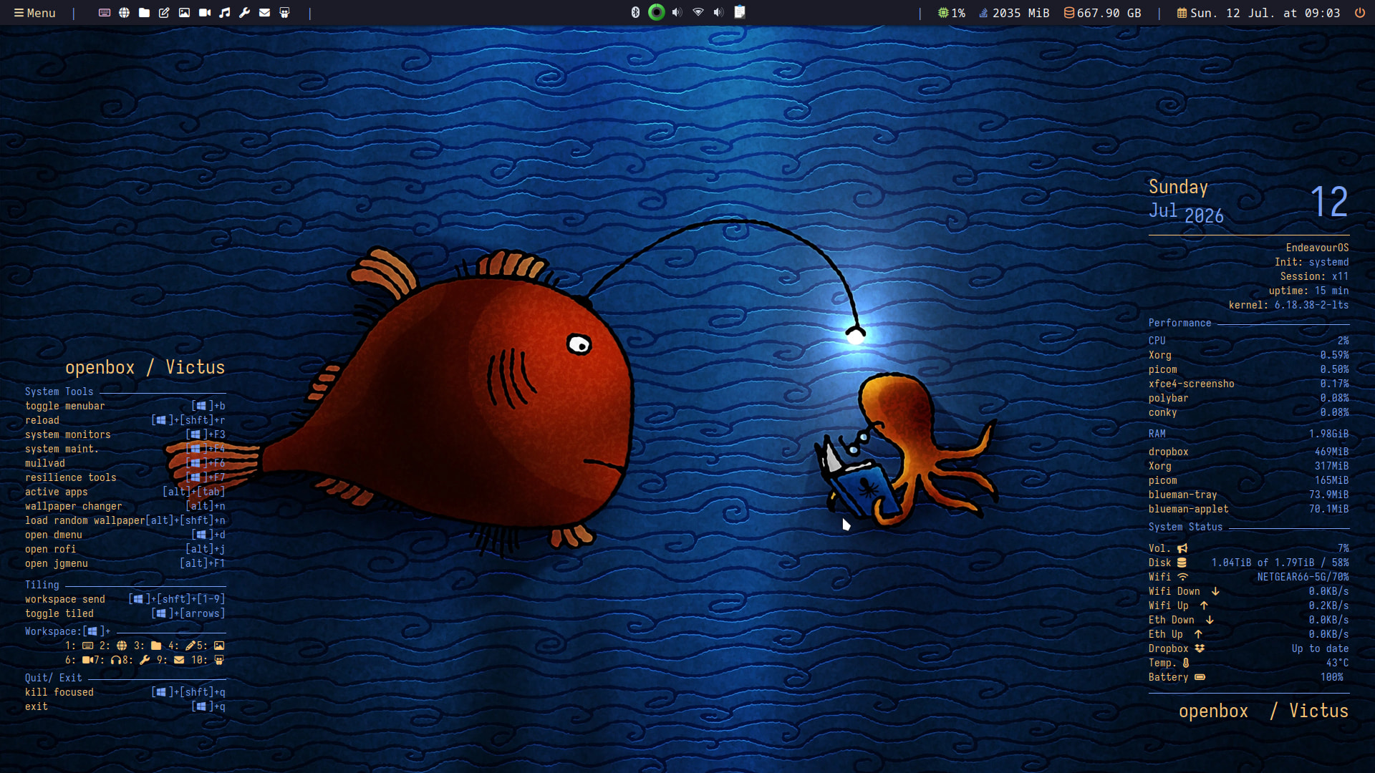Click the 'EndeavourOS' label

[1317, 248]
